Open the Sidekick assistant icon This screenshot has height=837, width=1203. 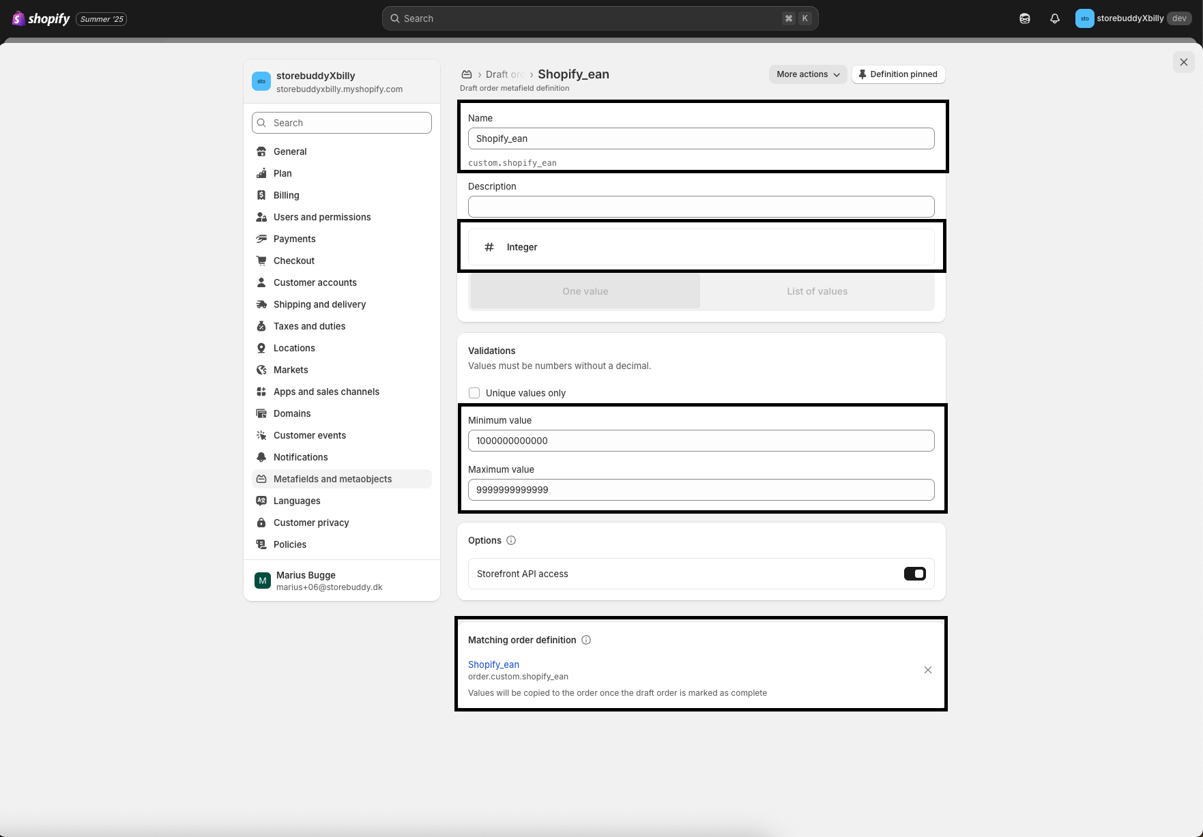pyautogui.click(x=1024, y=18)
